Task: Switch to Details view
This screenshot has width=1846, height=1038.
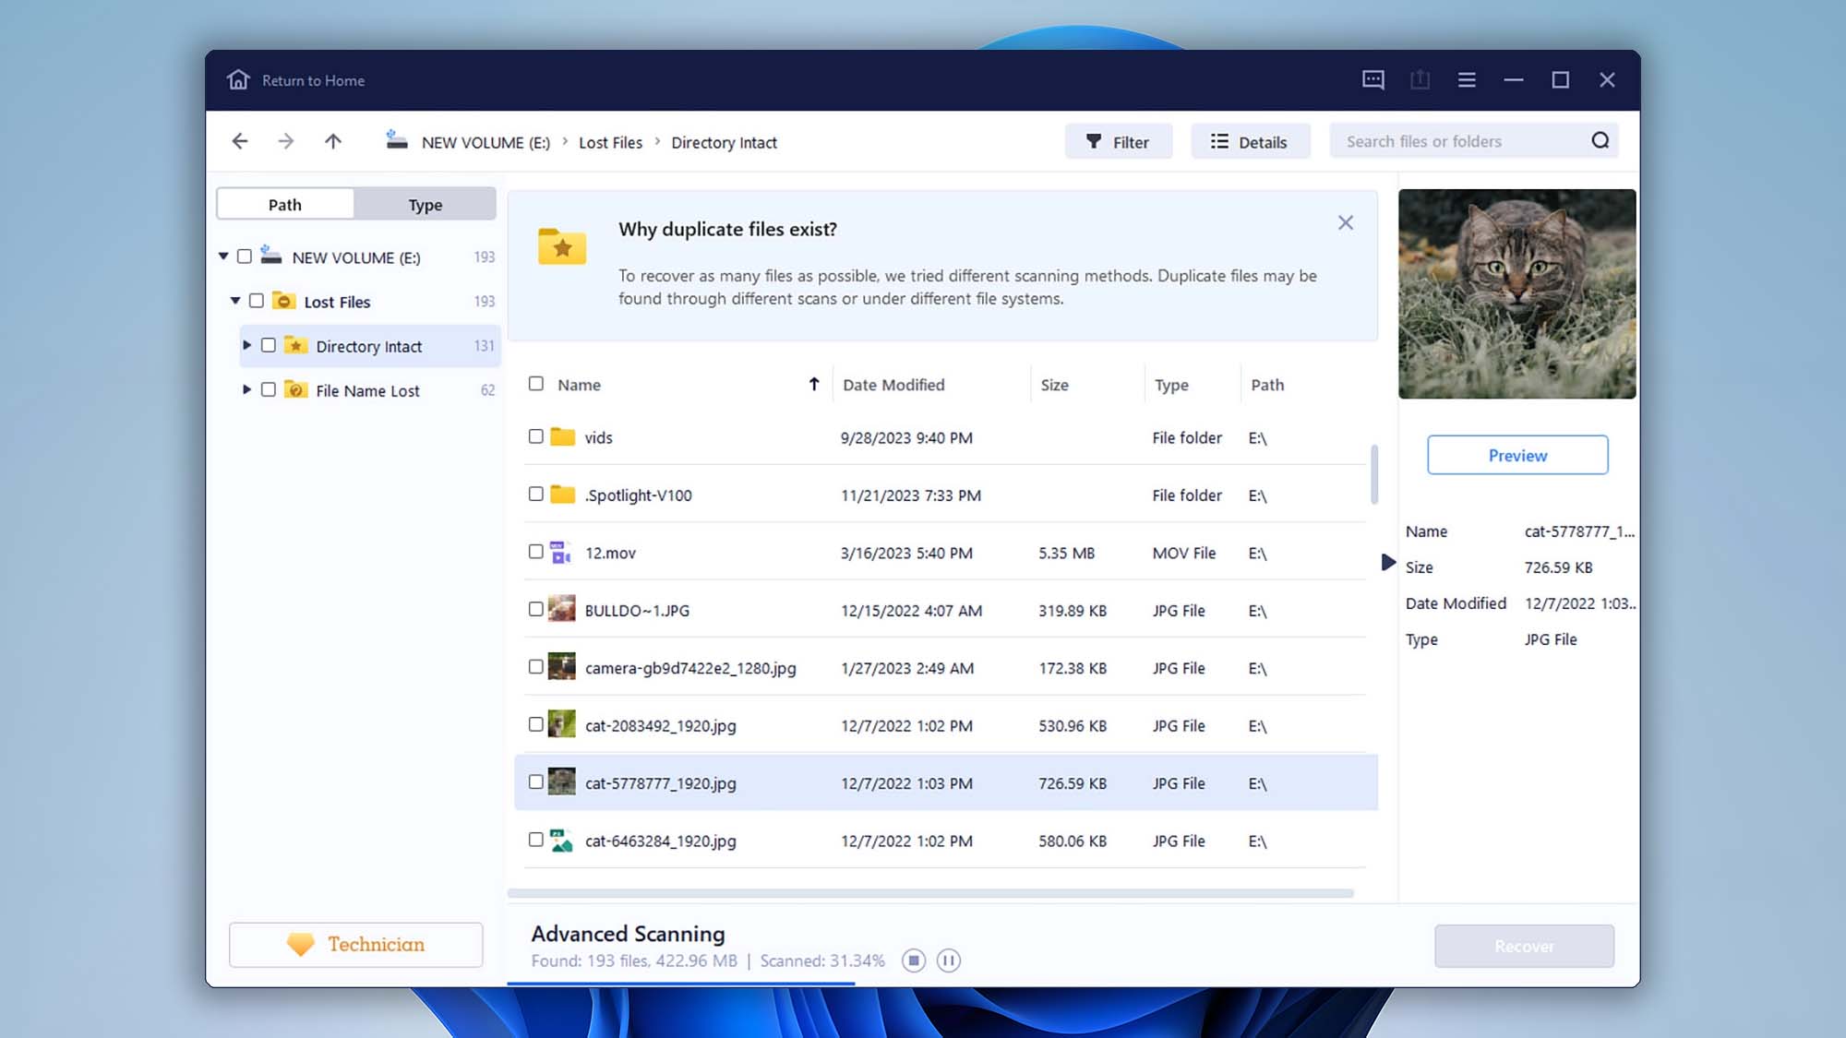Action: 1251,141
